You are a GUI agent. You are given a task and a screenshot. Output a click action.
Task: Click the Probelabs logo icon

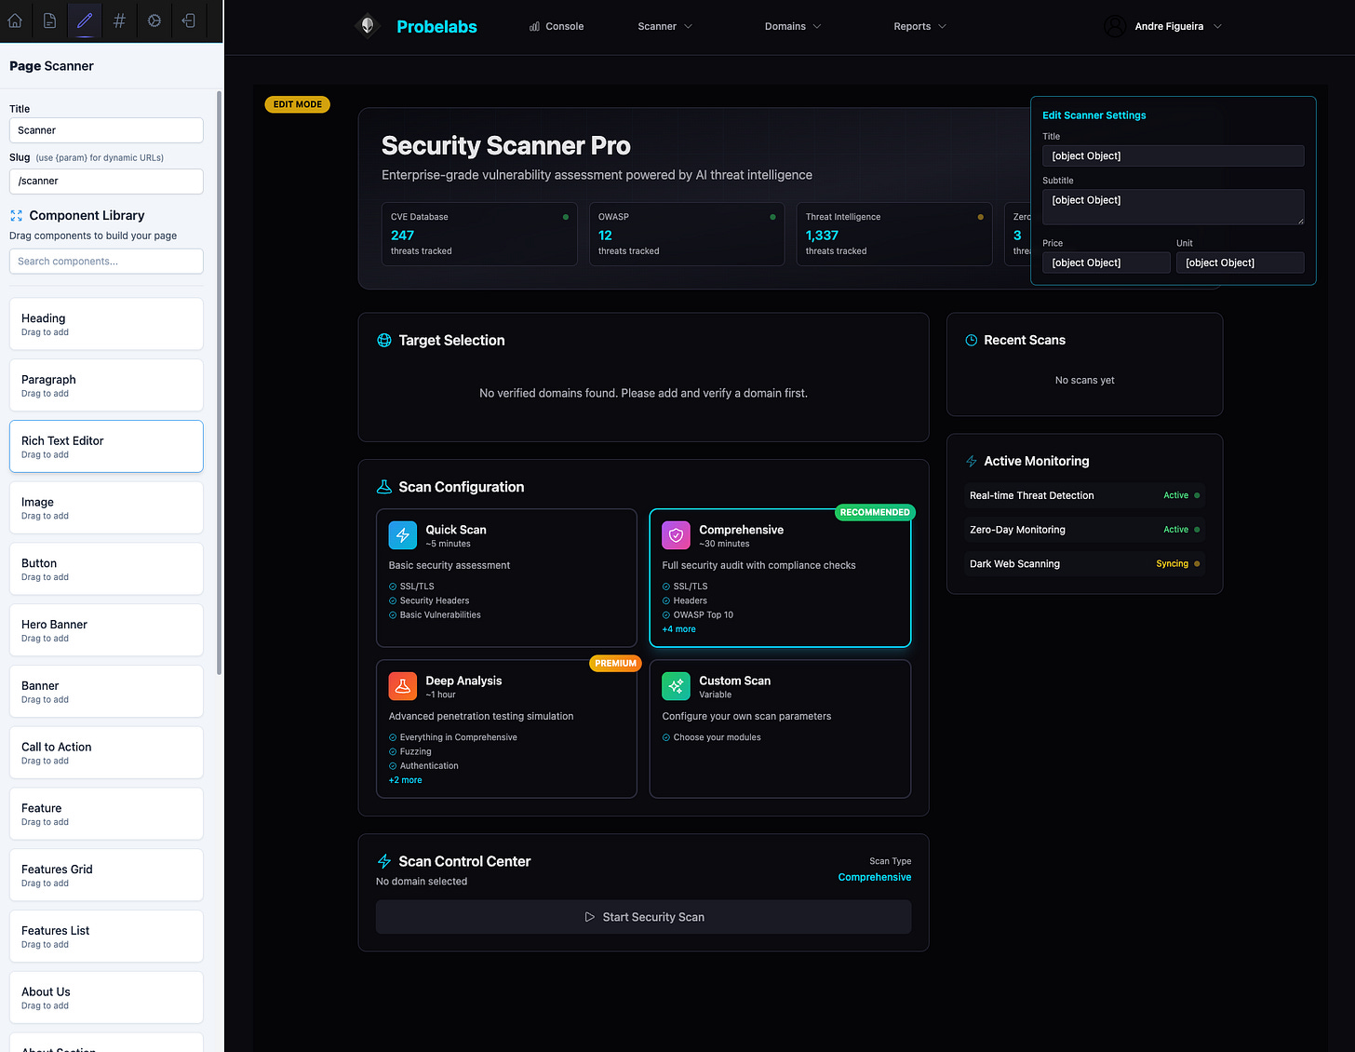[x=368, y=26]
